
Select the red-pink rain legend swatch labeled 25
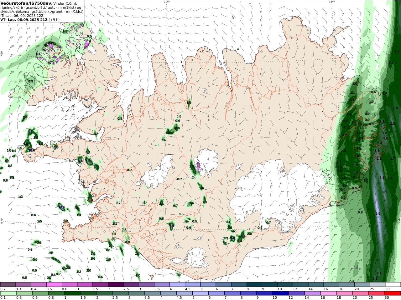pos(377,293)
